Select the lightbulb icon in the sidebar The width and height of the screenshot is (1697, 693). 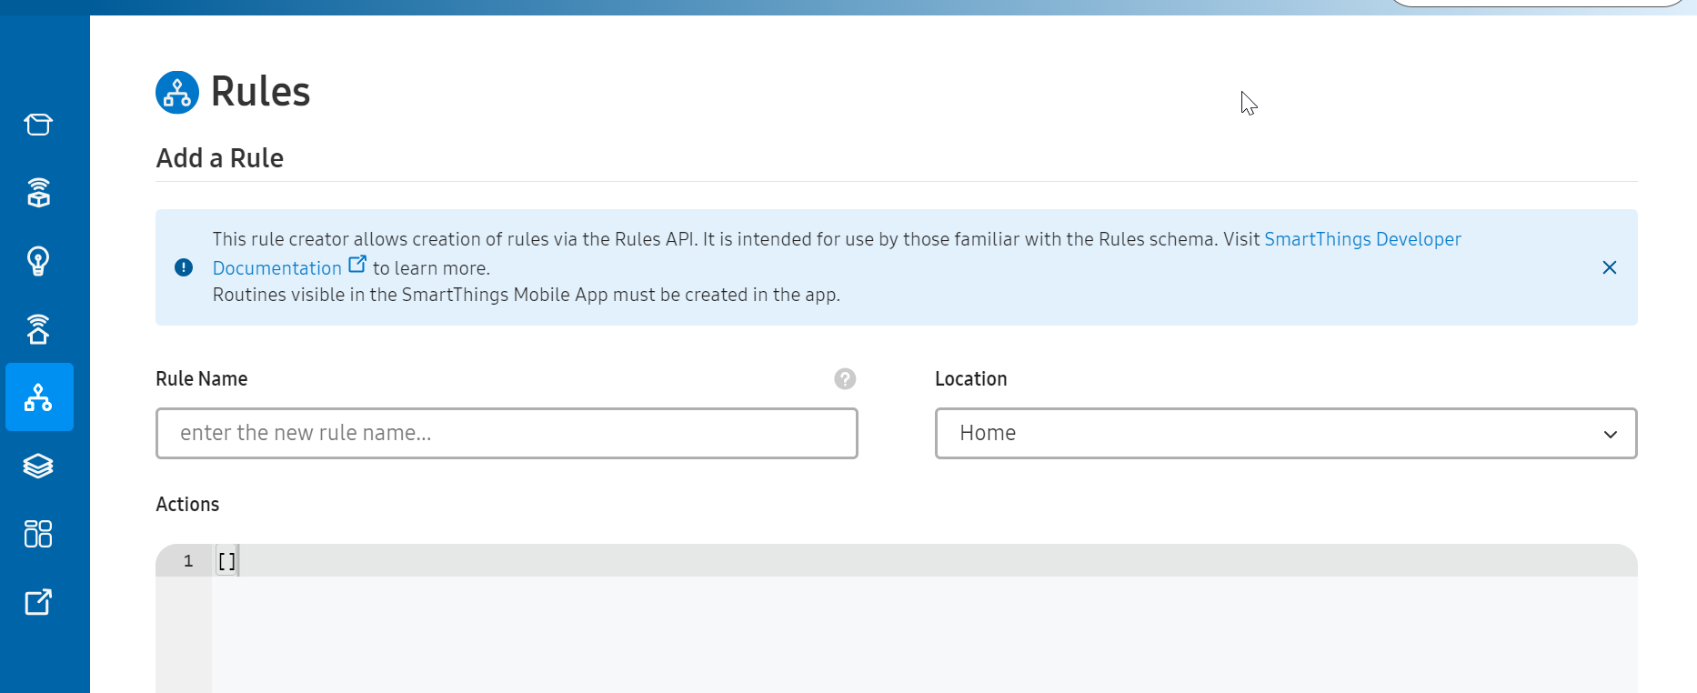[38, 261]
